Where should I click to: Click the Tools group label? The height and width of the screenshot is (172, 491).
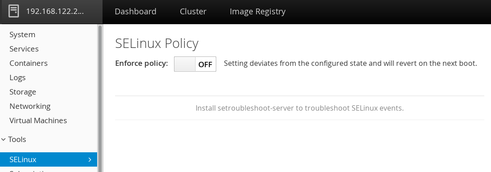[x=17, y=140]
